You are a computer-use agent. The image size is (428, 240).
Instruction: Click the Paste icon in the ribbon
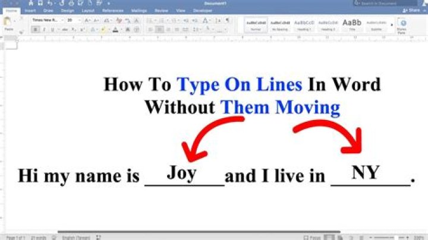(8, 23)
